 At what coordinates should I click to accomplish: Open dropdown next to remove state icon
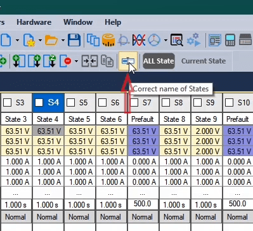tap(76, 62)
